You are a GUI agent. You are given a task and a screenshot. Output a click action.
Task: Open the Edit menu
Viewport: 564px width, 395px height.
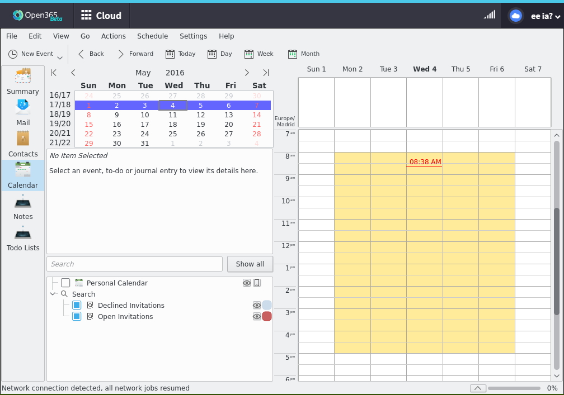(x=35, y=36)
